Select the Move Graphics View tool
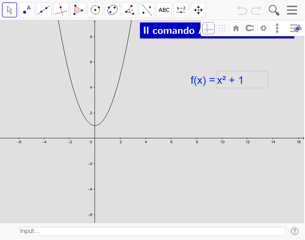This screenshot has width=305, height=240. click(x=198, y=10)
